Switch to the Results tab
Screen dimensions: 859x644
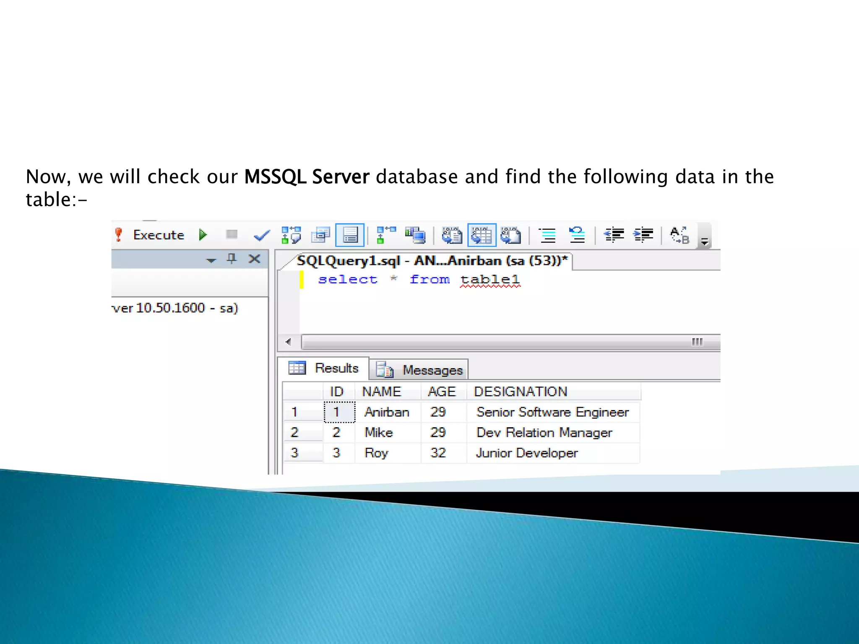(323, 368)
